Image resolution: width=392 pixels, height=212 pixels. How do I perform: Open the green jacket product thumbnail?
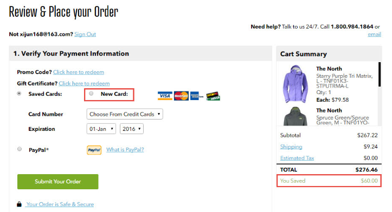click(295, 116)
